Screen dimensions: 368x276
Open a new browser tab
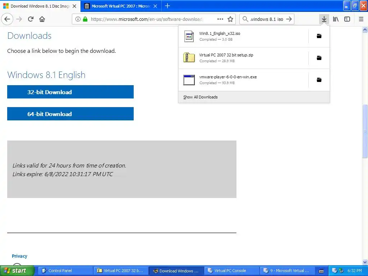click(167, 6)
